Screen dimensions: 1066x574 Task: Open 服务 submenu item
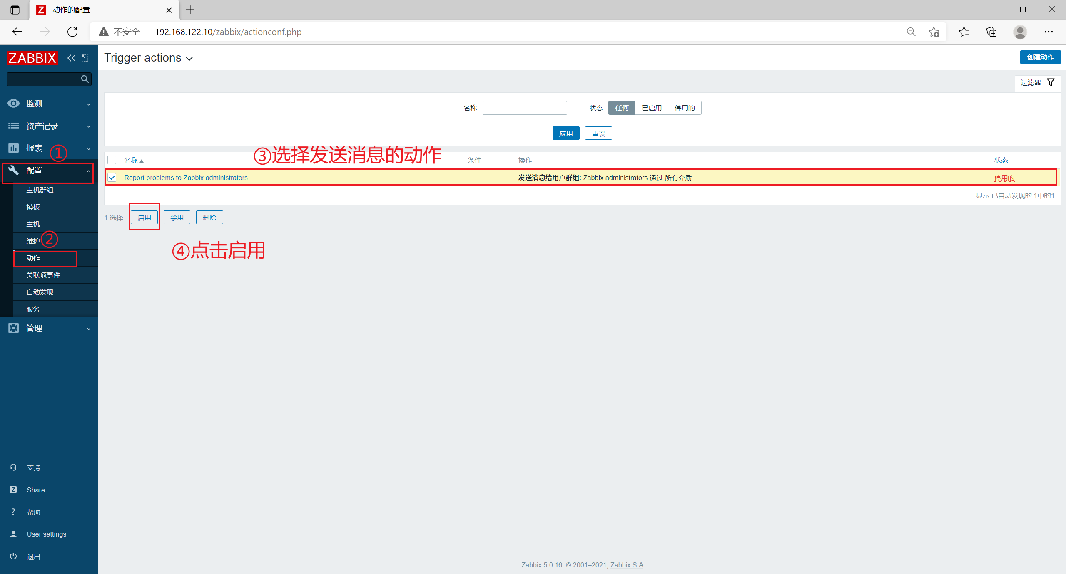56,309
